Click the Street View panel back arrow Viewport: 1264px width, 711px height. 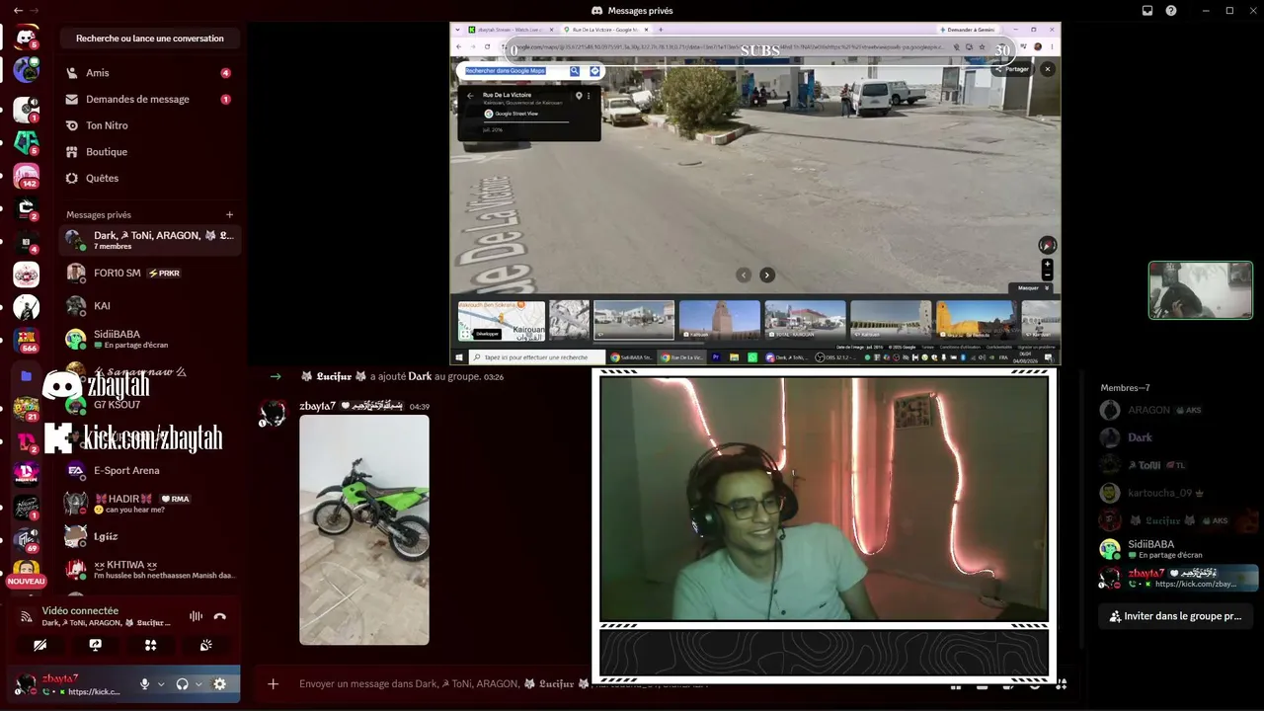[470, 96]
